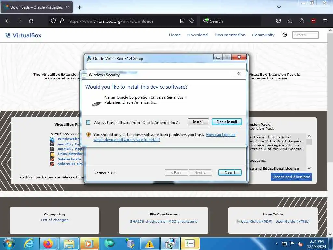Open the Documentation menu item
333x250 pixels.
point(230,35)
